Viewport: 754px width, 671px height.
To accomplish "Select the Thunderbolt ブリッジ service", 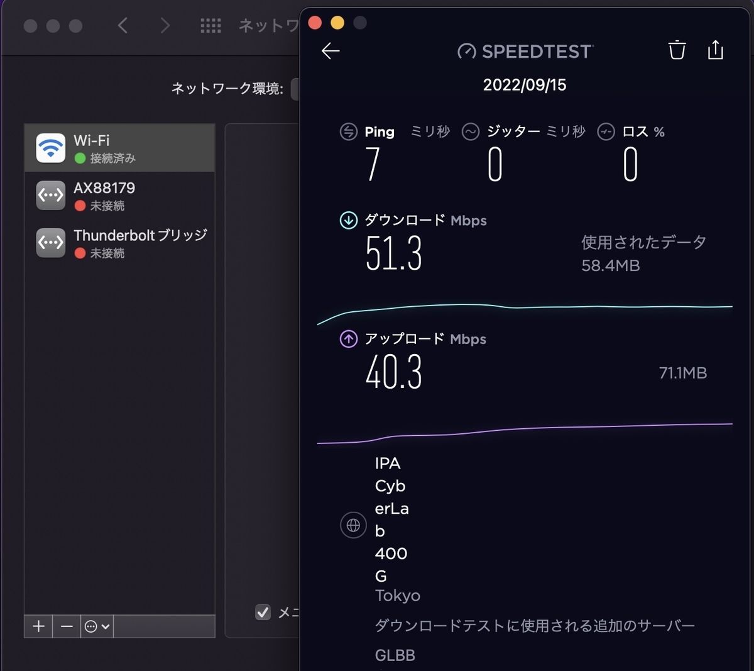I will (119, 243).
